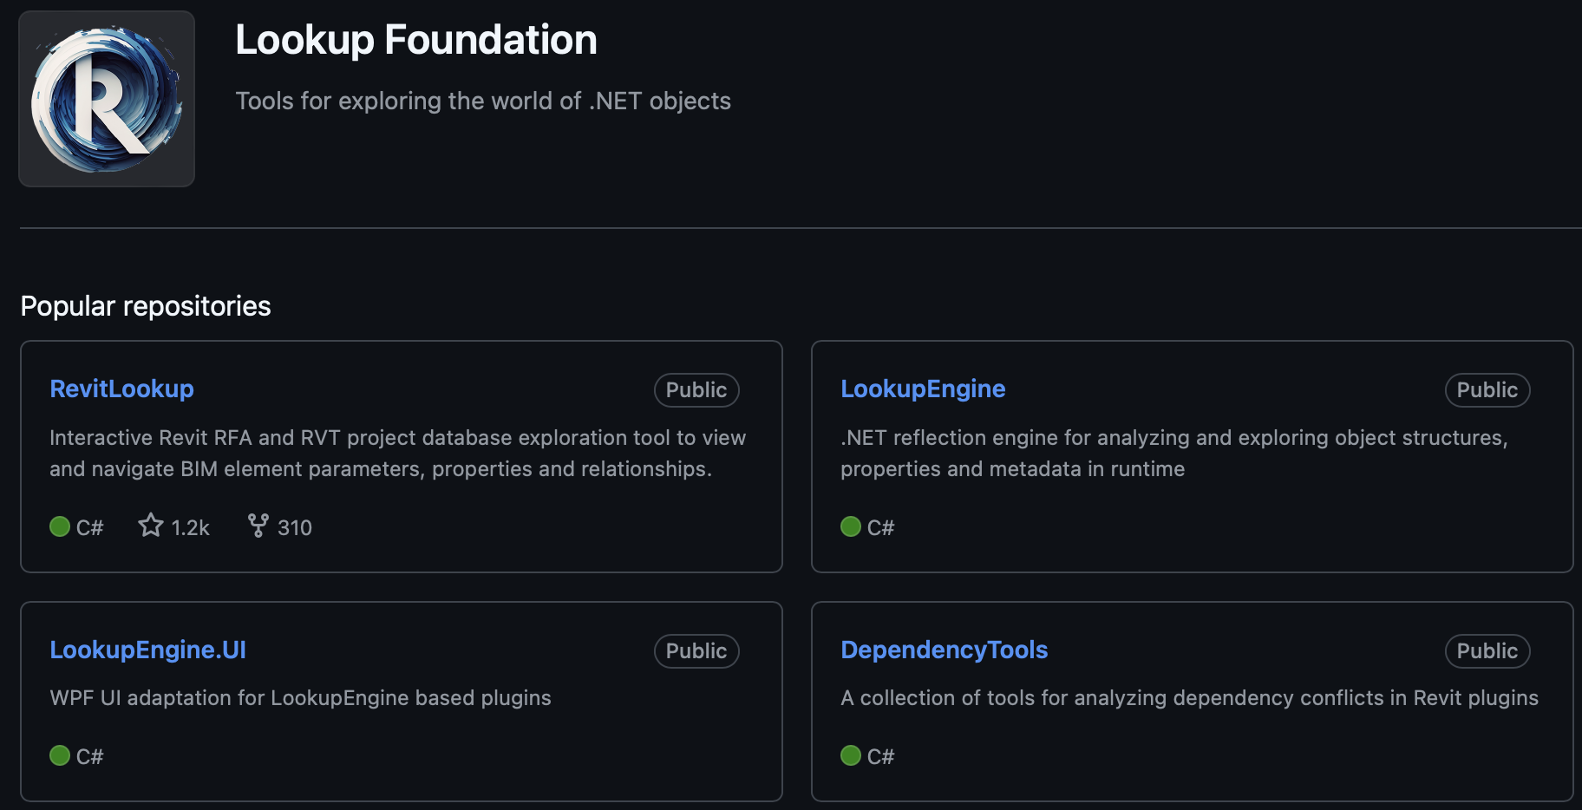Select the C# dot under LookupEngine.UI

(58, 755)
